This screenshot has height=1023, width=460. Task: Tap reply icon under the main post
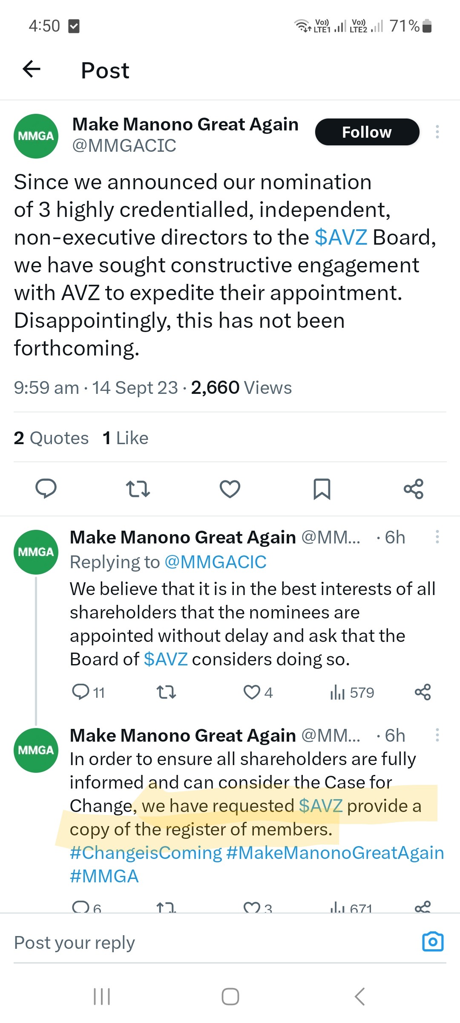click(46, 488)
